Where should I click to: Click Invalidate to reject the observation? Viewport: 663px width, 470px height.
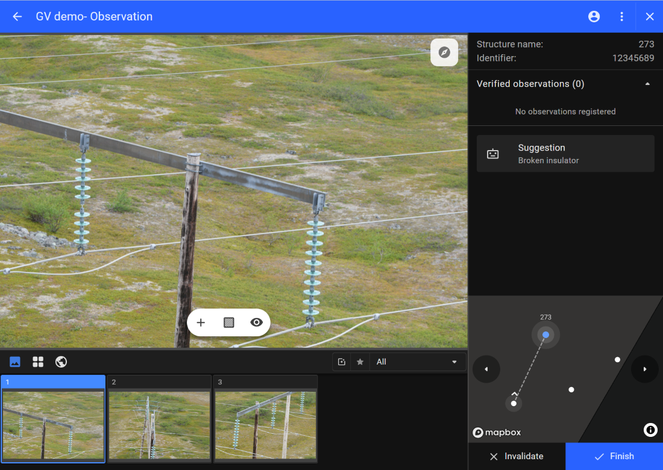coord(517,456)
